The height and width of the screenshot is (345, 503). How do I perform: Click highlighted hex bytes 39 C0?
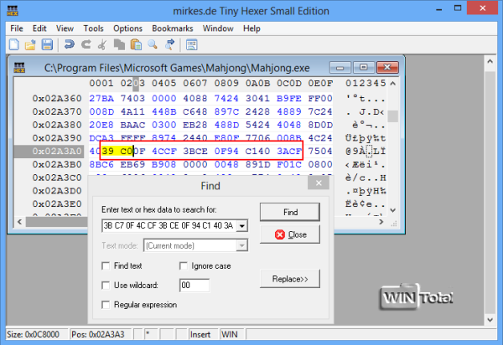(x=117, y=152)
